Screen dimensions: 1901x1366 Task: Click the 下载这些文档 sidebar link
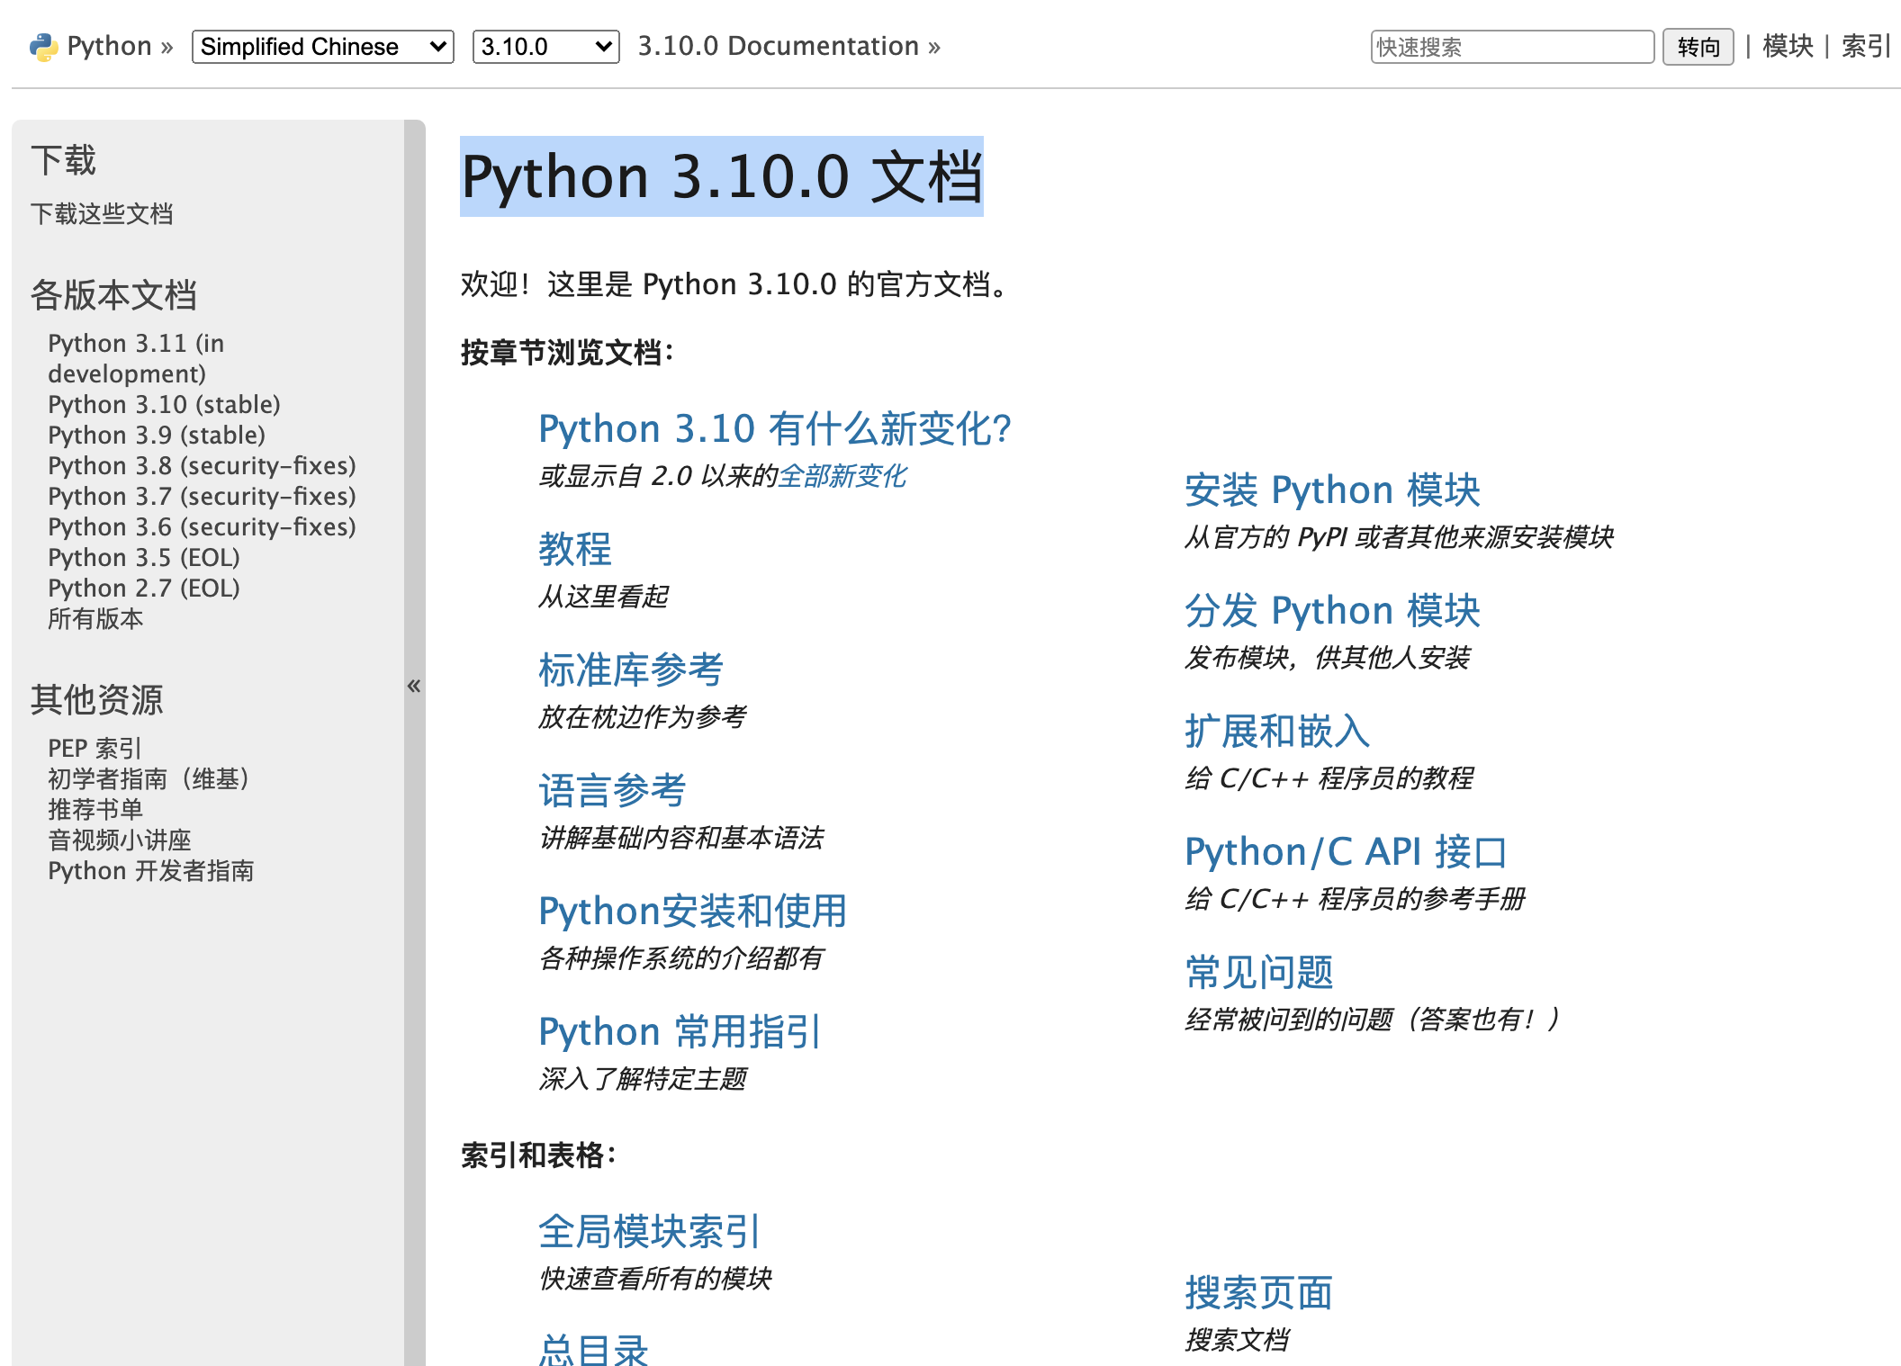[x=102, y=214]
